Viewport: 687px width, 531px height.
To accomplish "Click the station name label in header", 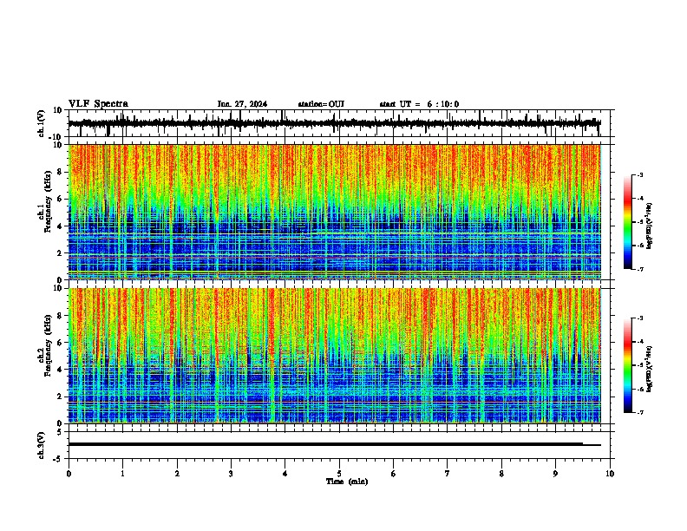I will pos(321,104).
